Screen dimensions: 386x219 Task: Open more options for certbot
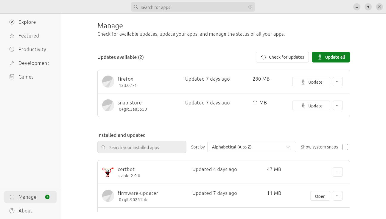338,172
